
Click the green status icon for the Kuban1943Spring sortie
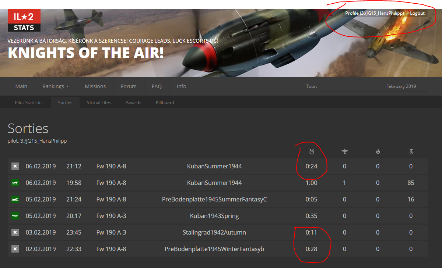(15, 216)
